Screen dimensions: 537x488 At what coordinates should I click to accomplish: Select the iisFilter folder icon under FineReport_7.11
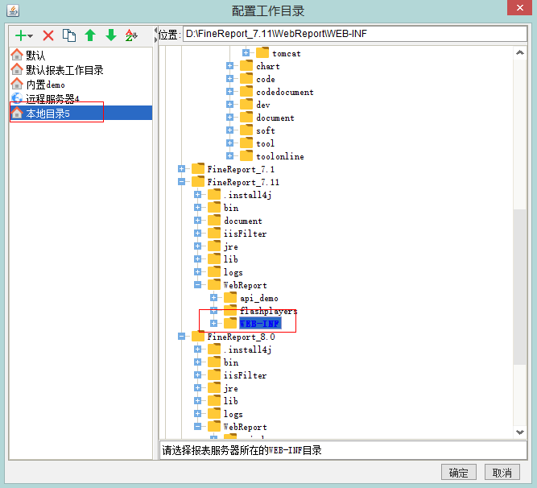tap(214, 233)
